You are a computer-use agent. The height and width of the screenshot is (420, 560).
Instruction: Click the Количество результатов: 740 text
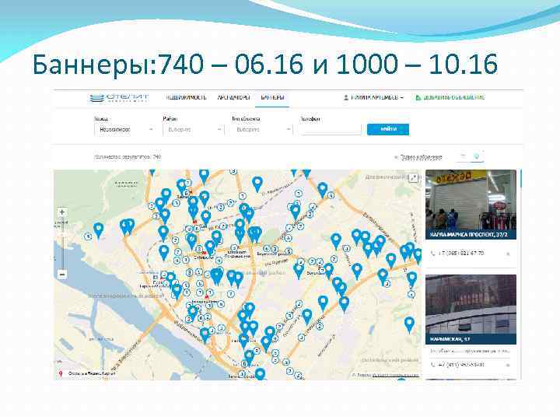click(x=128, y=157)
